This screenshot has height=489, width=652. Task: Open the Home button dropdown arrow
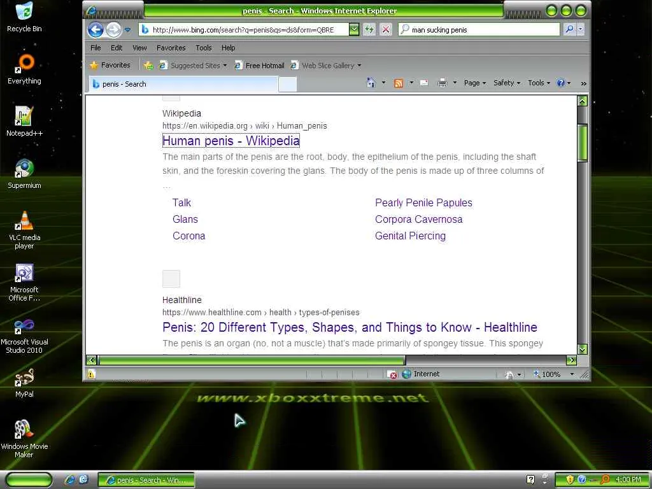[x=383, y=83]
